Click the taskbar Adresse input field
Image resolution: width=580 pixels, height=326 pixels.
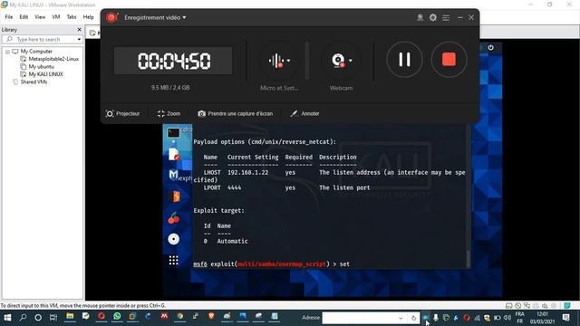[x=360, y=318]
